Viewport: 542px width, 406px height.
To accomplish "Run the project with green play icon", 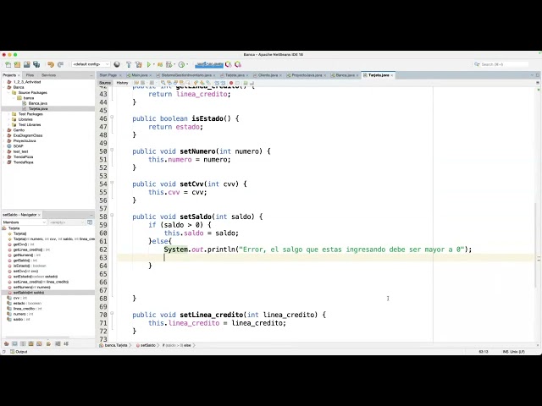I will click(149, 64).
